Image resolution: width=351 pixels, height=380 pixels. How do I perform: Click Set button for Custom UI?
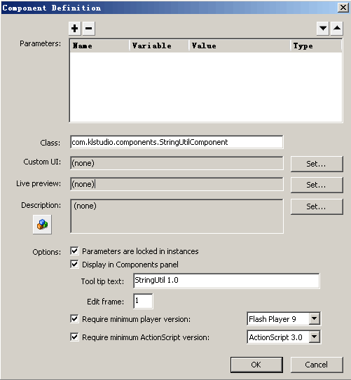point(317,164)
